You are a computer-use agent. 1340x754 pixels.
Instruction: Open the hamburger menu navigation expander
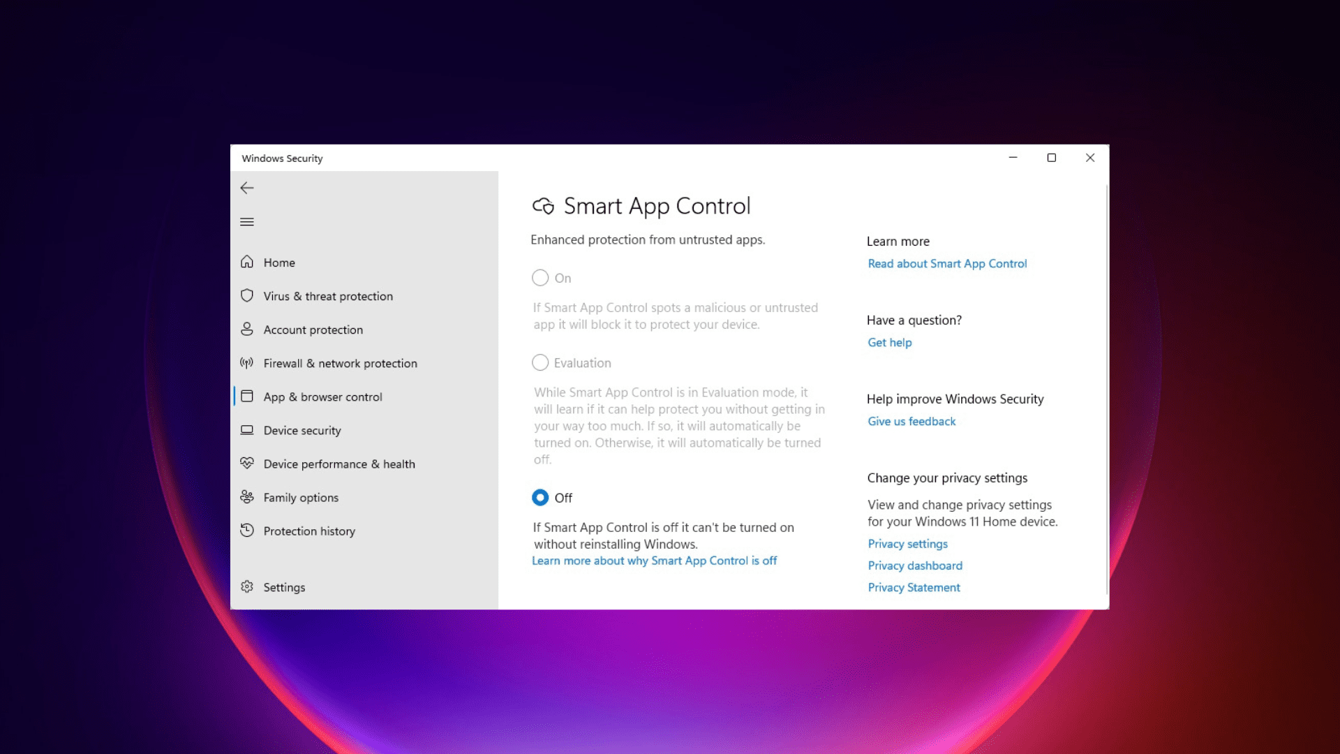246,221
